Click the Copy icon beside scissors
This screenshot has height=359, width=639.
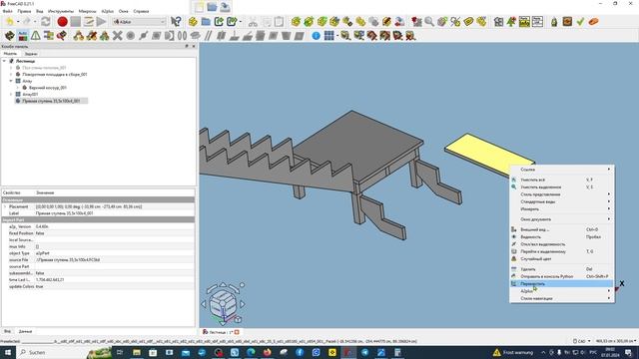click(x=267, y=22)
